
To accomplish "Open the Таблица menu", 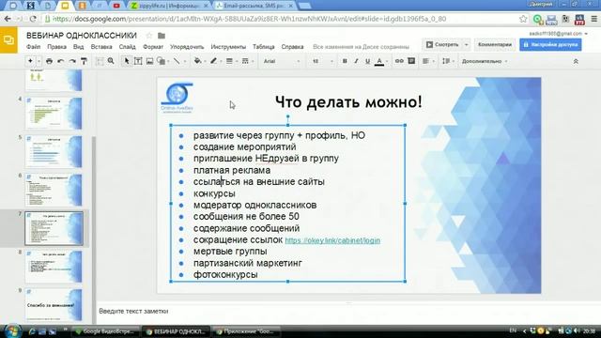I will [263, 47].
